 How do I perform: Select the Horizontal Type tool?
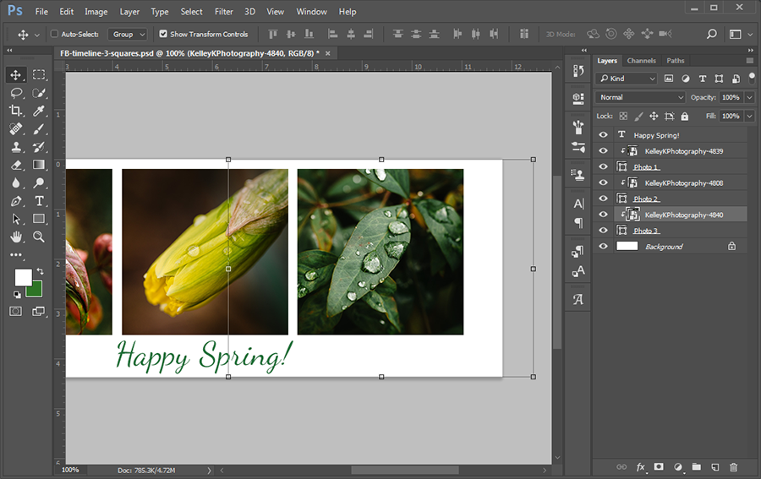coord(39,201)
